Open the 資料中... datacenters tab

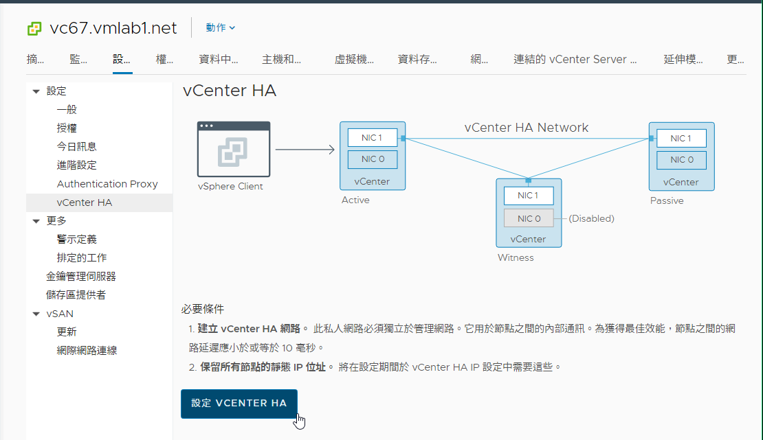pos(219,59)
